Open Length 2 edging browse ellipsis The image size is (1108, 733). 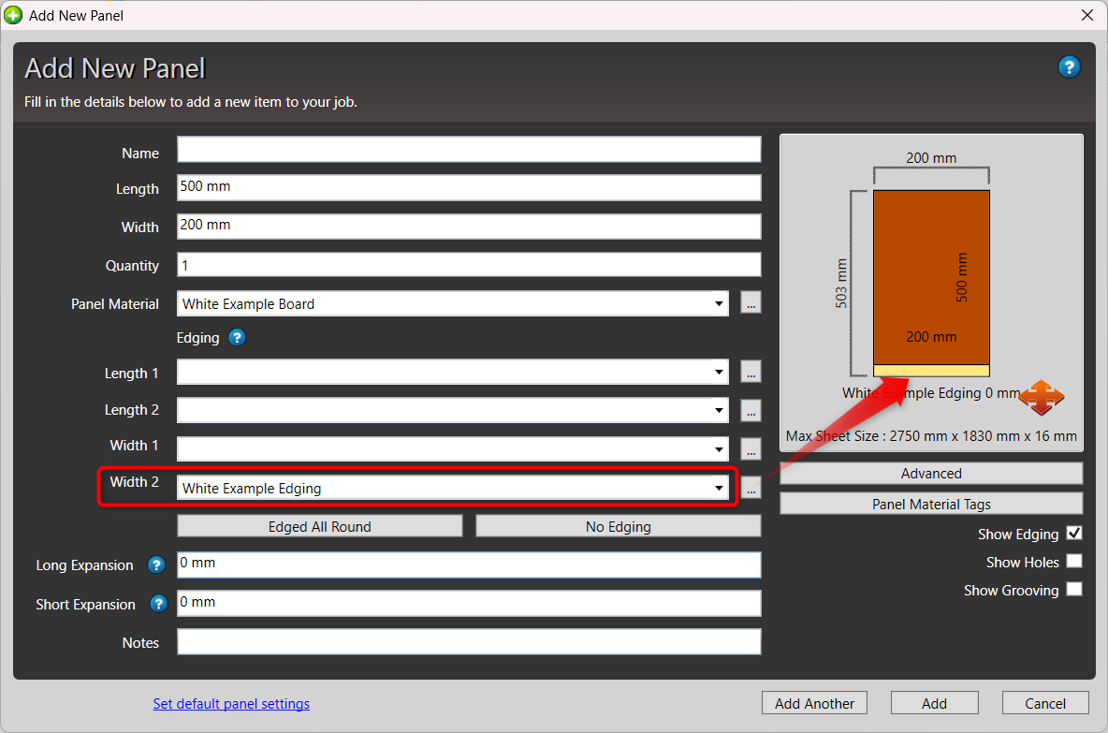click(751, 410)
